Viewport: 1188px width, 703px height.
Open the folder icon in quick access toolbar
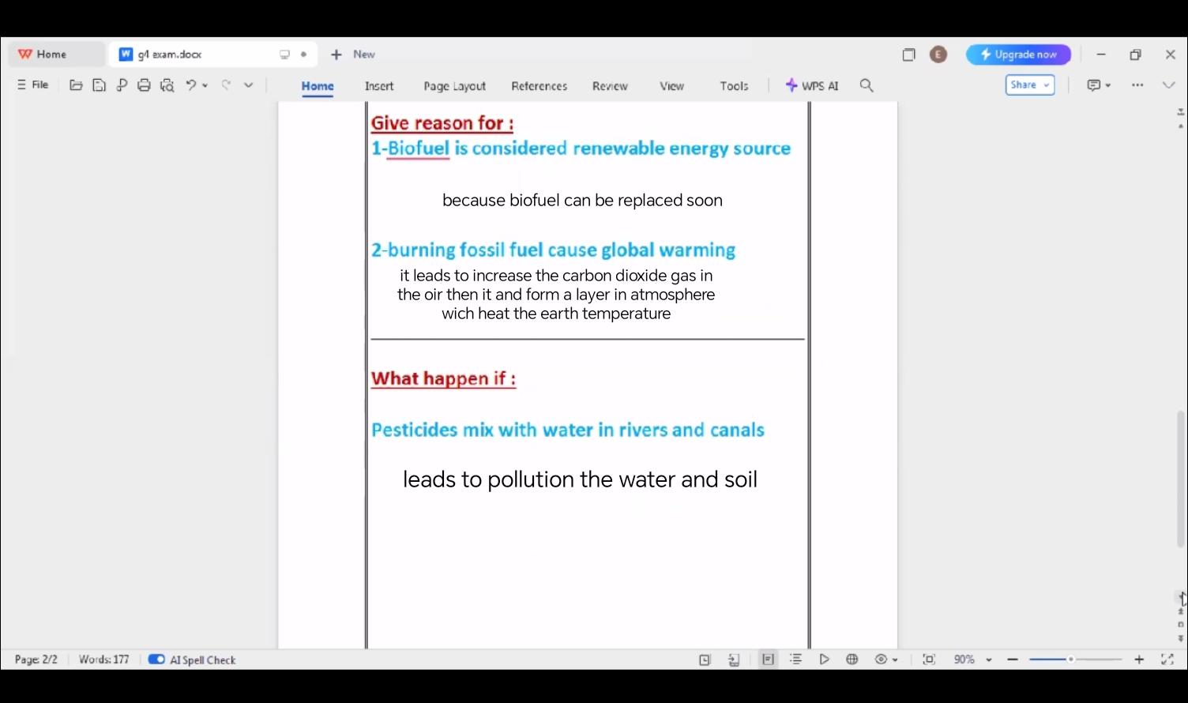pyautogui.click(x=76, y=85)
